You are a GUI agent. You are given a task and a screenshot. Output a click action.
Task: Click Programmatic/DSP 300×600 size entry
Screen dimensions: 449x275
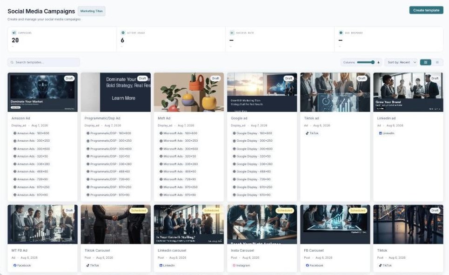tap(109, 149)
